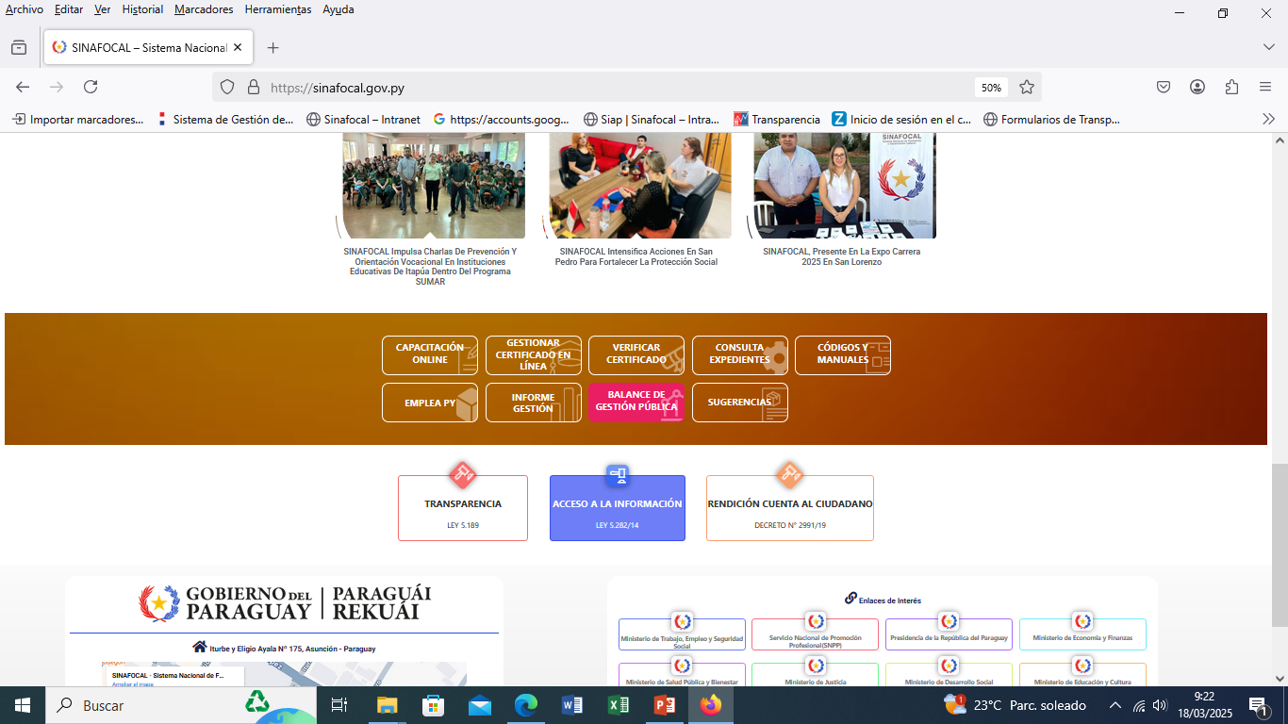Click the Verificar Certificado button

tap(636, 354)
